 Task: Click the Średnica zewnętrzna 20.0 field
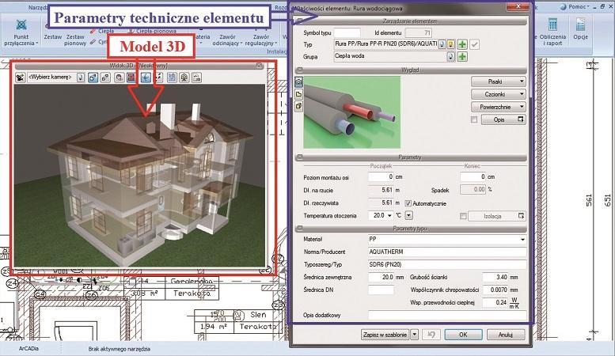[381, 277]
